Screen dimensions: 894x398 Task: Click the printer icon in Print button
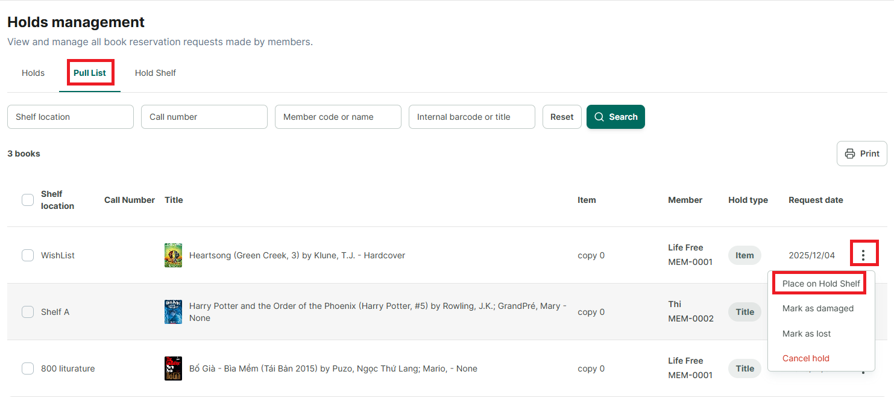point(850,154)
